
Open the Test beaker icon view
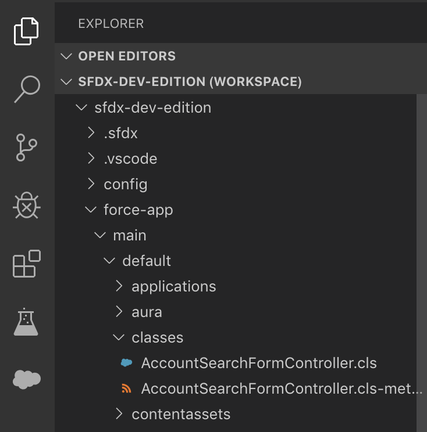(x=26, y=322)
